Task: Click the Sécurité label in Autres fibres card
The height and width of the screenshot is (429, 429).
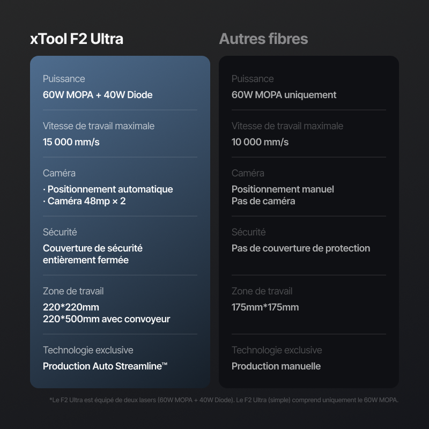Action: tap(248, 232)
